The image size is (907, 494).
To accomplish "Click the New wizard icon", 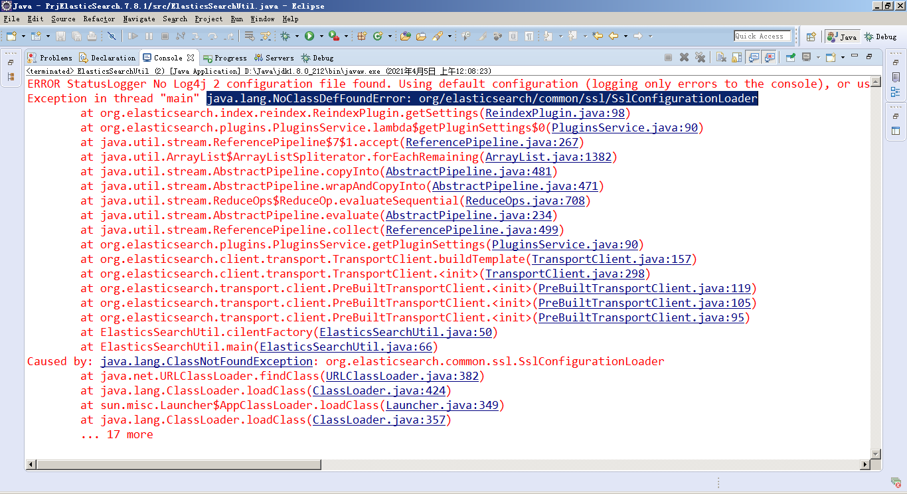I will click(x=11, y=36).
